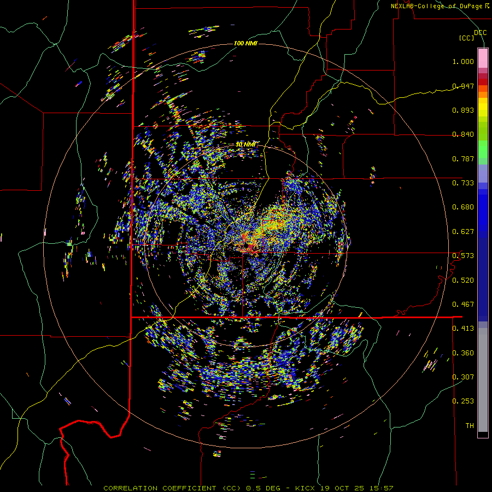492x492 pixels.
Task: Click the [CC] legend unit label
Action: click(466, 38)
